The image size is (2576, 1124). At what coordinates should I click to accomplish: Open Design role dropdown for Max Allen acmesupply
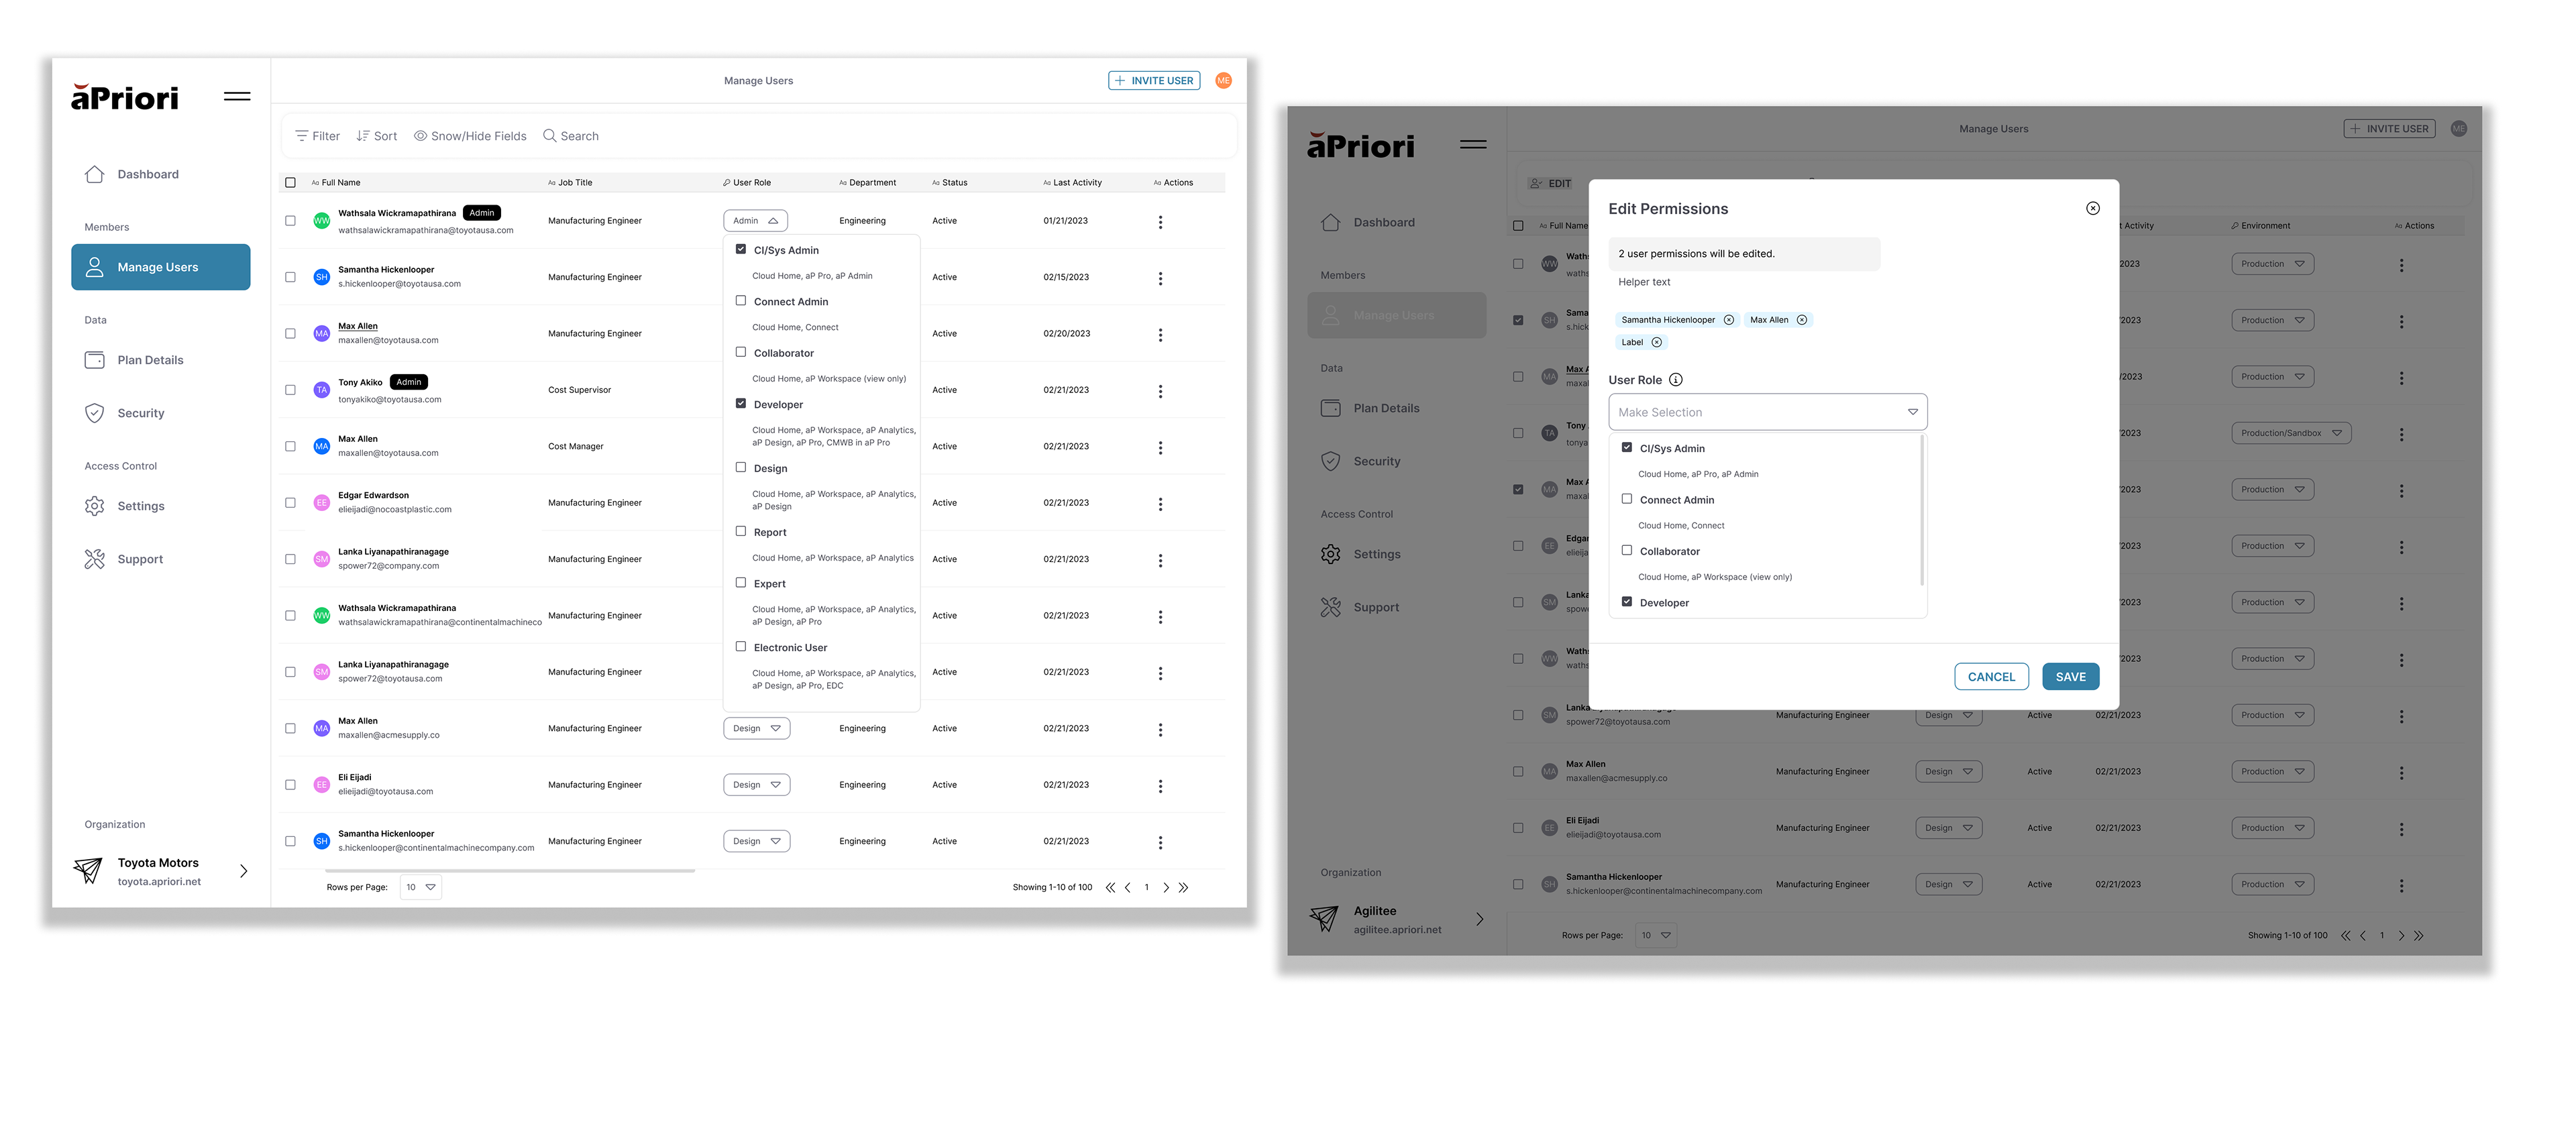tap(756, 728)
